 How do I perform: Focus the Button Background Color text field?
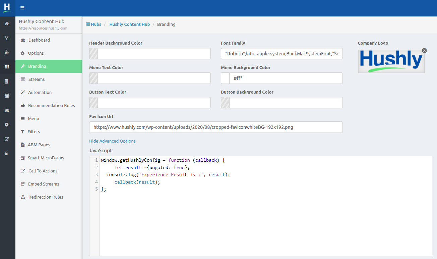click(286, 103)
